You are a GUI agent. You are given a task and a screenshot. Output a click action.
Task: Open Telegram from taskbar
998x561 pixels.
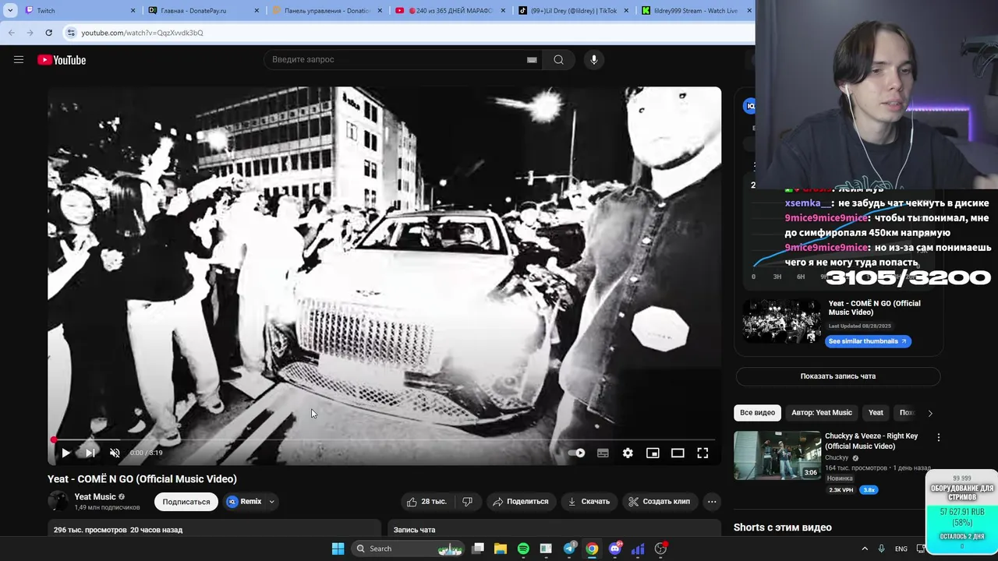tap(569, 549)
